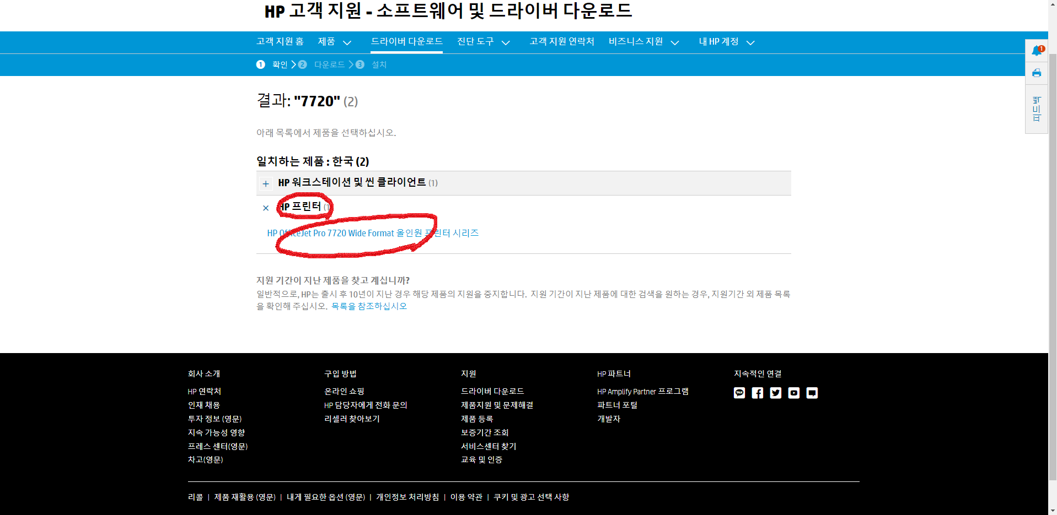
Task: Open 보증기간 조회 footer link
Action: coord(485,433)
